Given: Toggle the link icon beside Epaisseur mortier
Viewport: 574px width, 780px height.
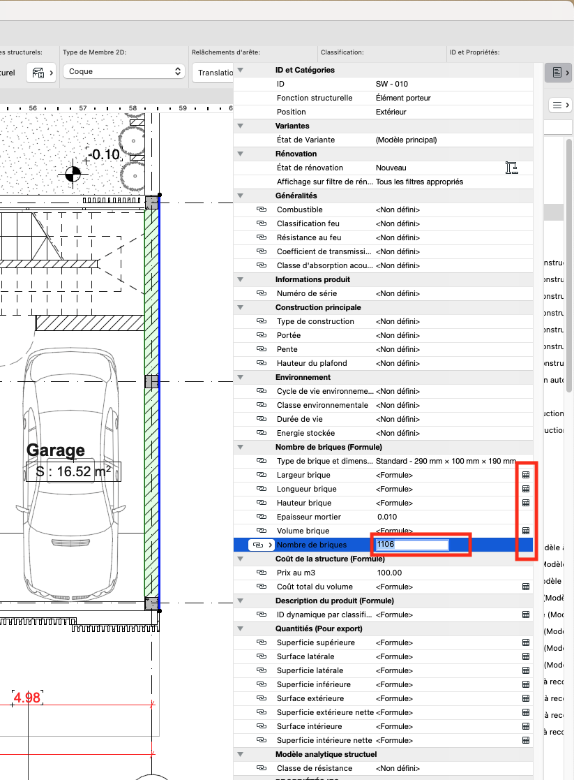Looking at the screenshot, I should pyautogui.click(x=262, y=517).
